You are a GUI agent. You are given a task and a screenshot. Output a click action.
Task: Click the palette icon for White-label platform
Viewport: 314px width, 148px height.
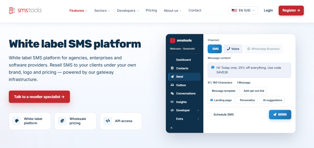click(x=17, y=121)
